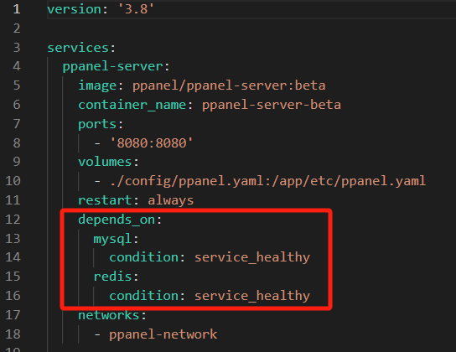Click the redis dependency key
Screen dimensions: 456x352
112,277
